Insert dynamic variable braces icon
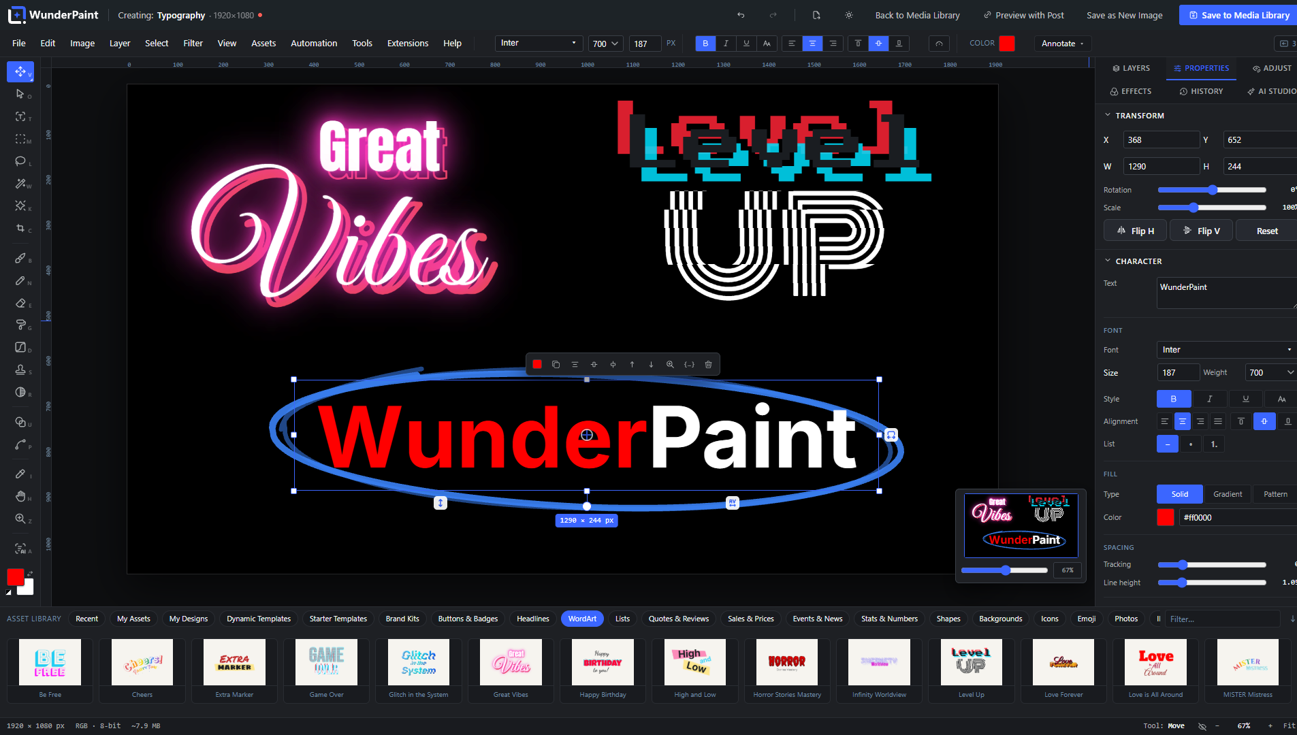The width and height of the screenshot is (1297, 735). (689, 365)
